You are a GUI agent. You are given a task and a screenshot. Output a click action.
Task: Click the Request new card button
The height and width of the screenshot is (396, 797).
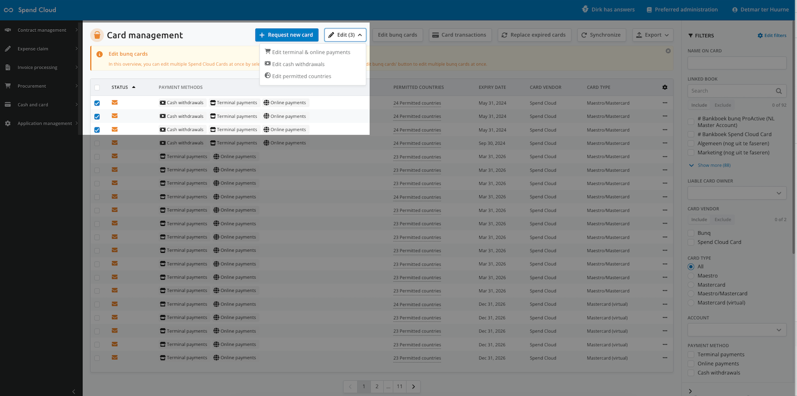[x=287, y=35]
